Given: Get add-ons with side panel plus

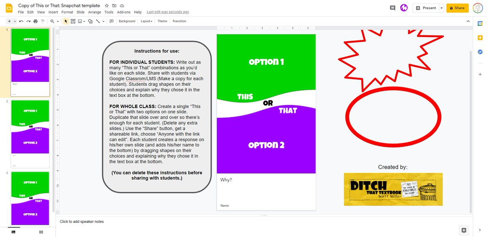Looking at the screenshot, I should click(480, 74).
